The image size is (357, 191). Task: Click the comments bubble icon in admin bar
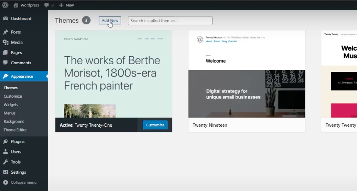click(47, 5)
